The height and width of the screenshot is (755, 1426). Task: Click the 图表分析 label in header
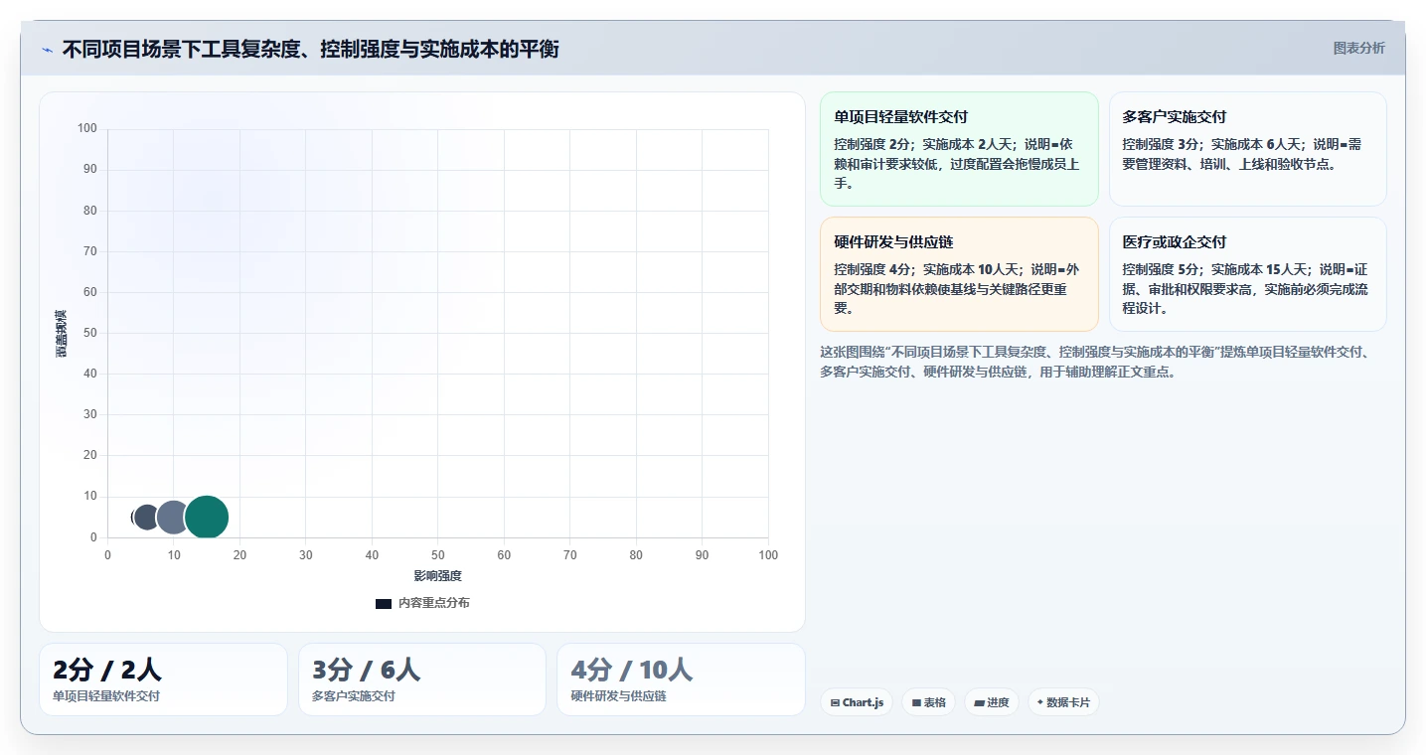1358,48
